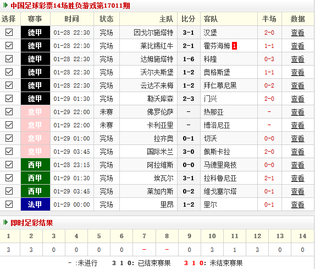Toggle the checkbox for 达姆施塔特 vs 科隆

9,59
